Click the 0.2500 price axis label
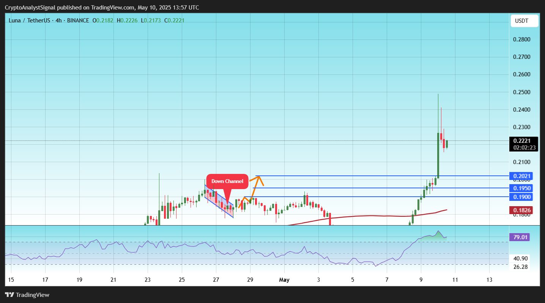Viewport: 545px width, 303px height. coord(522,92)
